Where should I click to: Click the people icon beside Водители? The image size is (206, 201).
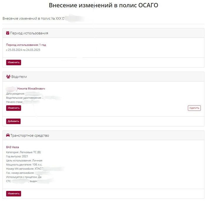point(8,77)
